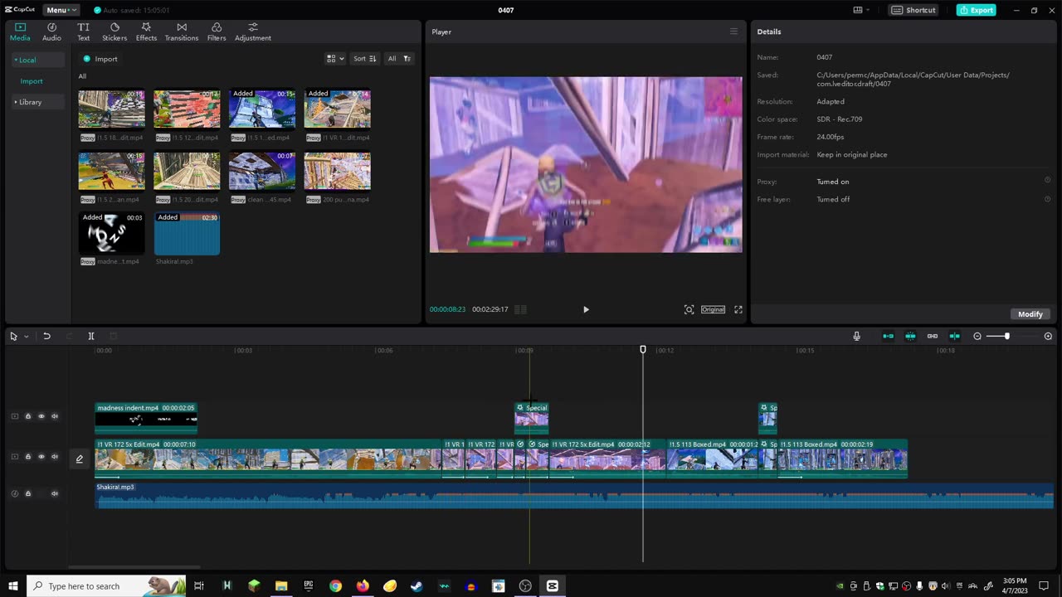The image size is (1062, 597).
Task: Open the Adjustment tab
Action: coord(253,32)
